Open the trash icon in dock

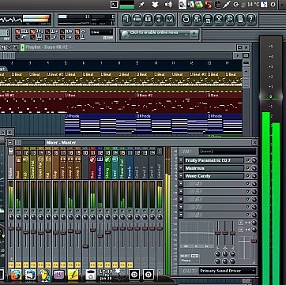coord(90,275)
